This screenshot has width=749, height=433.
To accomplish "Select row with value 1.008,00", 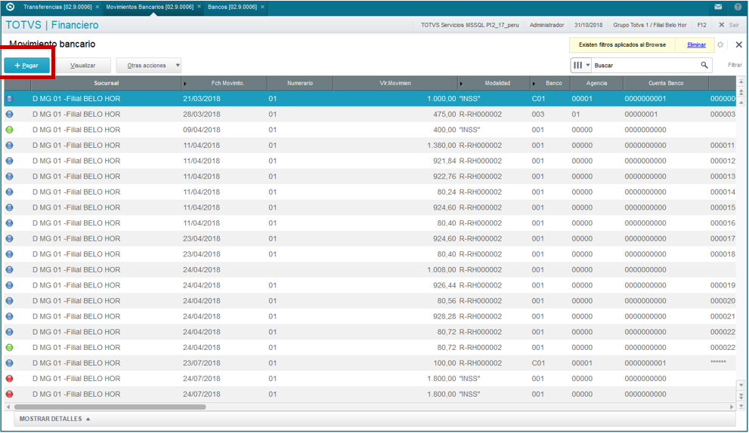I will pos(370,270).
